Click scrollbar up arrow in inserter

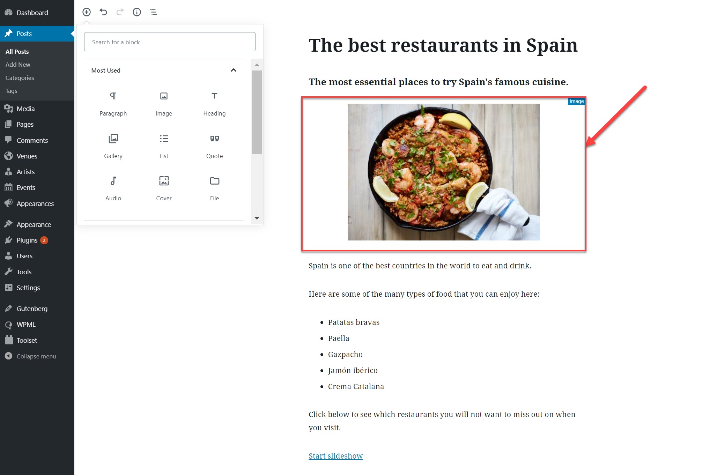(x=257, y=65)
